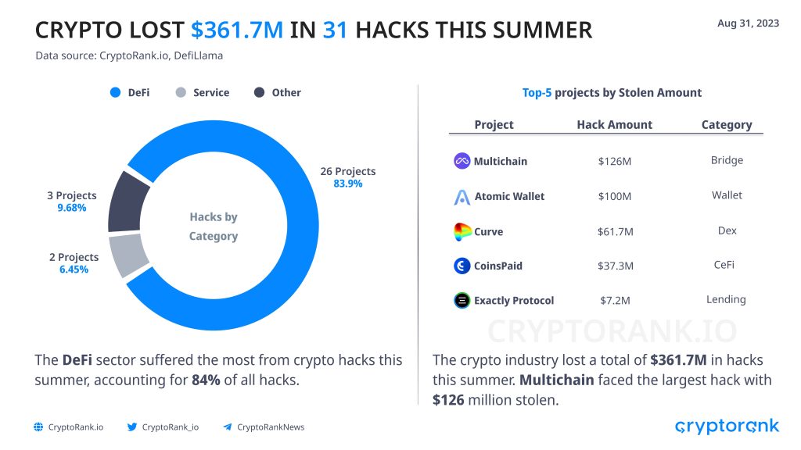
Task: Toggle the DeFi legend item
Action: click(x=130, y=92)
